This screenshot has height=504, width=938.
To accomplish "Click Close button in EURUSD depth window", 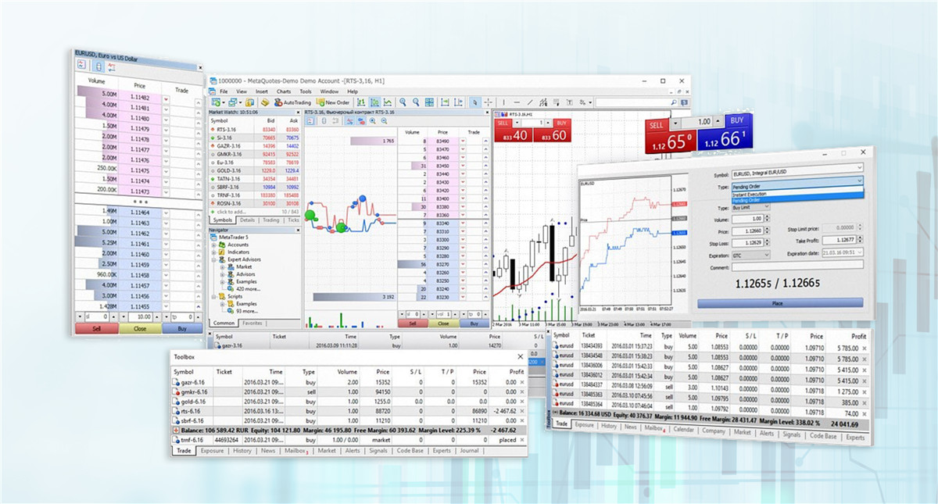I will coord(140,328).
